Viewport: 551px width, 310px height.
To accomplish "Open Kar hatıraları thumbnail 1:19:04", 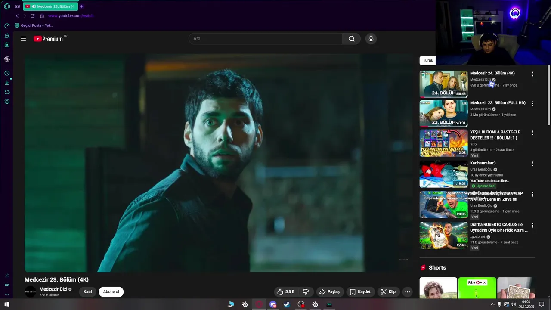I will (x=443, y=174).
